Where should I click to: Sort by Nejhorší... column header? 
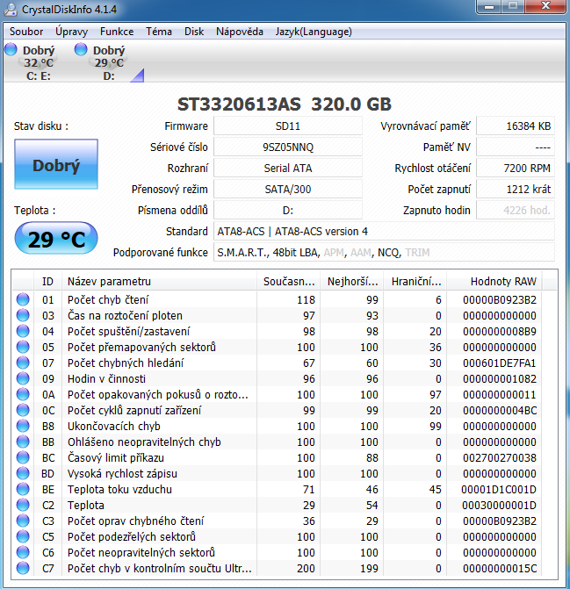point(351,282)
